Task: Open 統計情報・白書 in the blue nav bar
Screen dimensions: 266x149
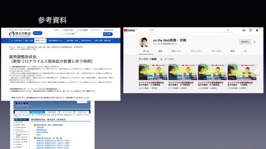Action: coord(72,41)
